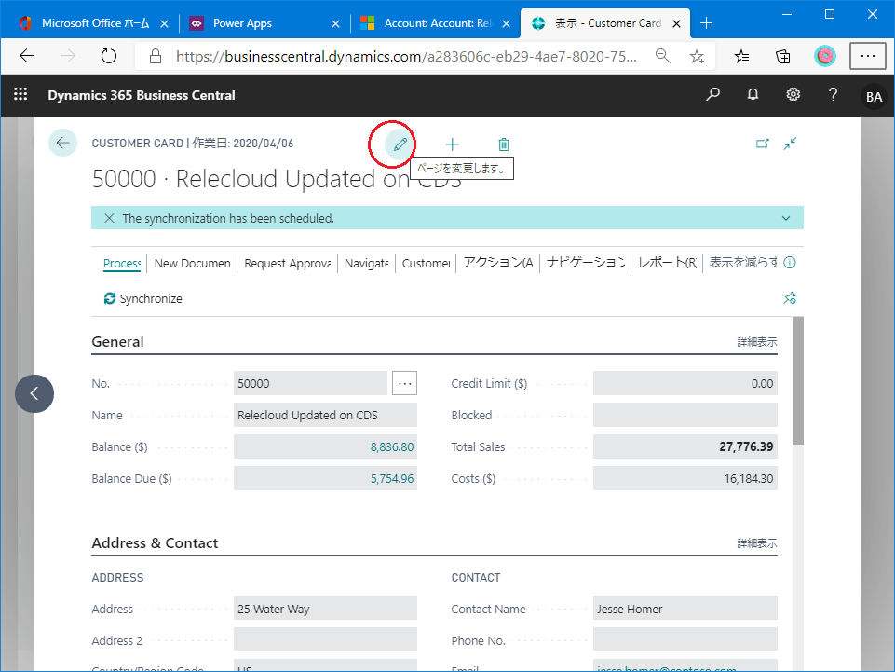Open the レポート menu
Viewport: 895px width, 672px height.
[x=667, y=263]
